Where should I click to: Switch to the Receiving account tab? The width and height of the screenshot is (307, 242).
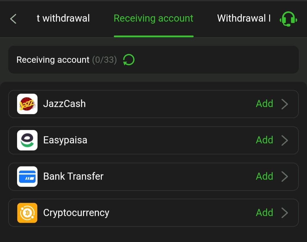coord(153,18)
